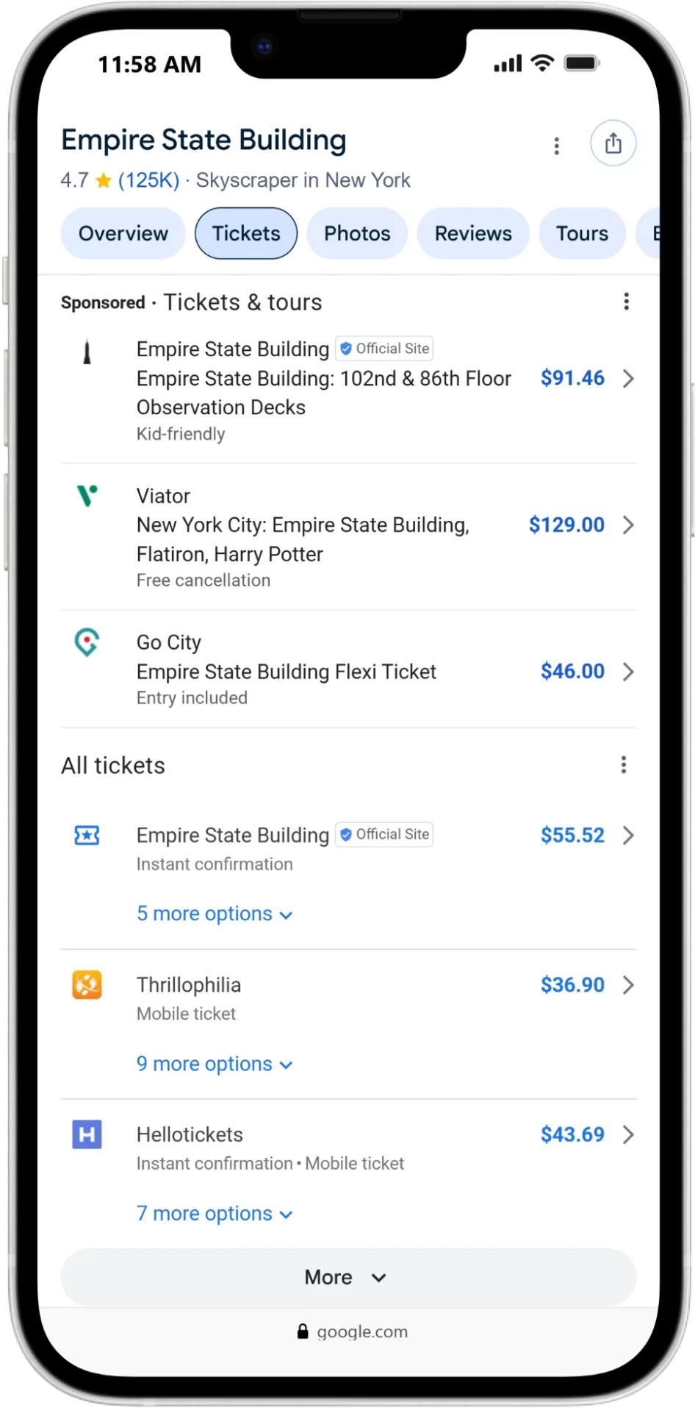
Task: Switch to the Photos tab
Action: click(x=357, y=233)
